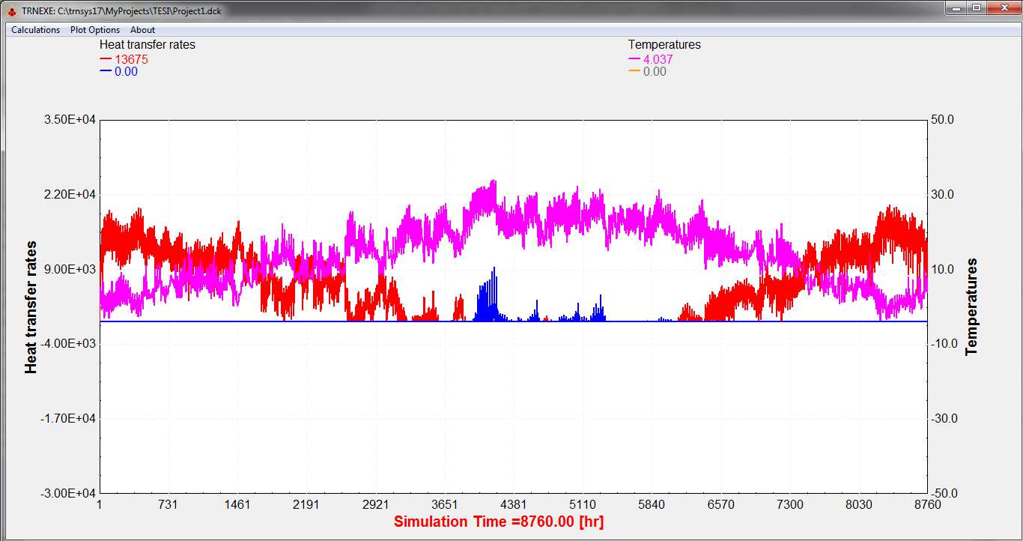Click time axis label 4381
The height and width of the screenshot is (541, 1023).
[x=514, y=505]
